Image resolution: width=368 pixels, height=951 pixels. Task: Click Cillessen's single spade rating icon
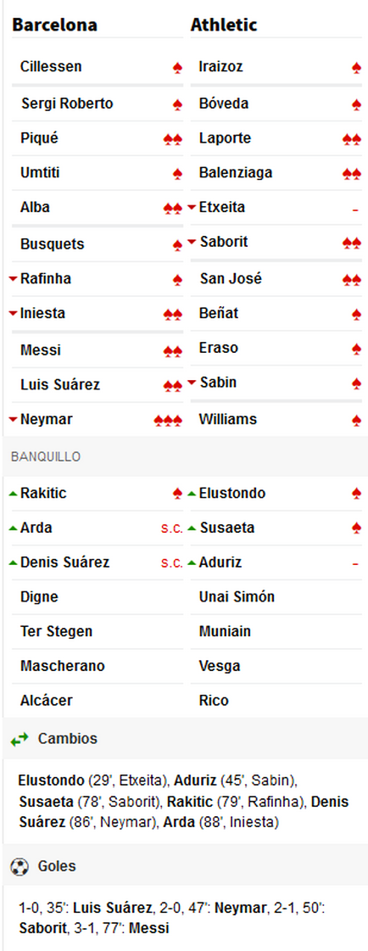pos(177,68)
